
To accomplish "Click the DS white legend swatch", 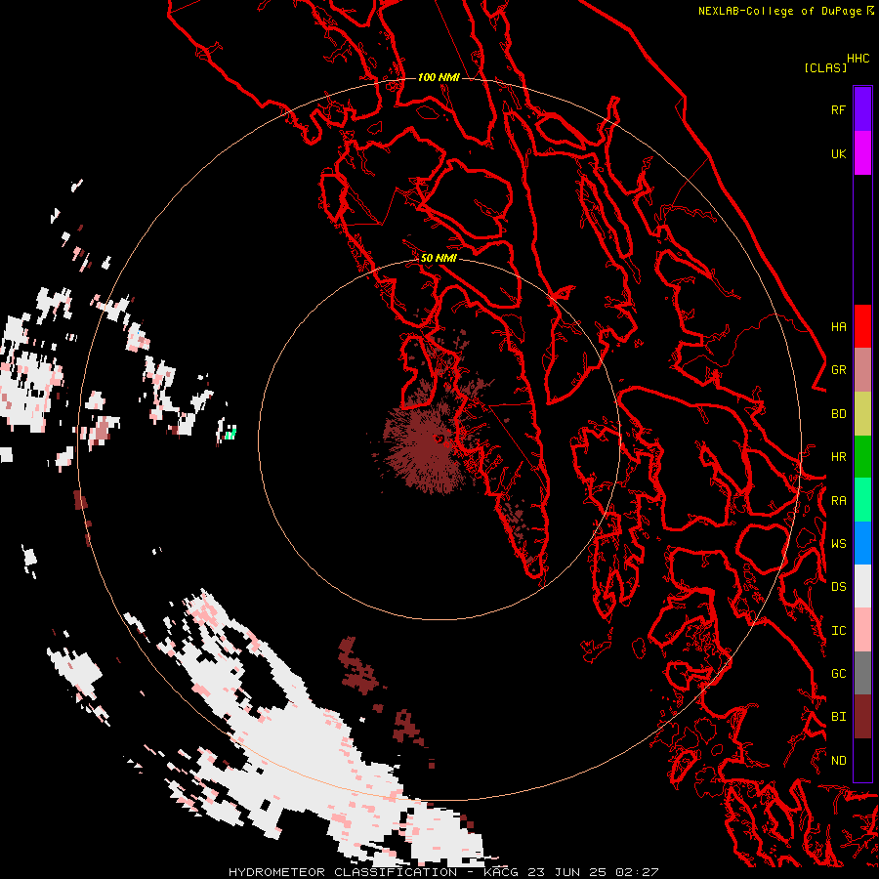I will (x=862, y=586).
